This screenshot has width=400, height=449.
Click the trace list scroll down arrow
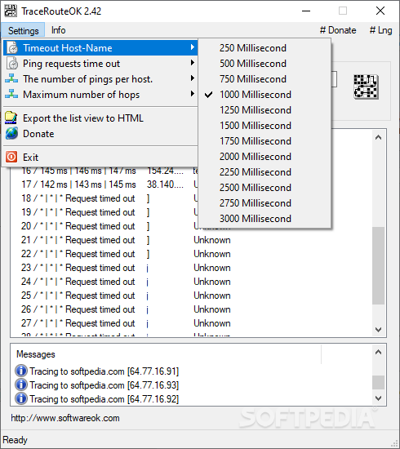click(378, 330)
